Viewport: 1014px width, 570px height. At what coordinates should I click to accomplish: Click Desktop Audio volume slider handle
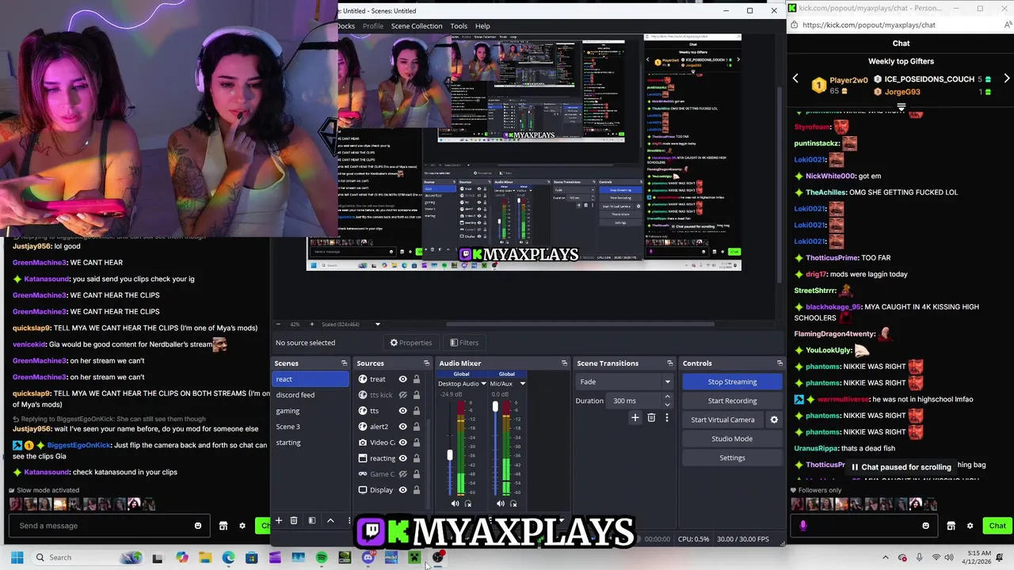450,455
